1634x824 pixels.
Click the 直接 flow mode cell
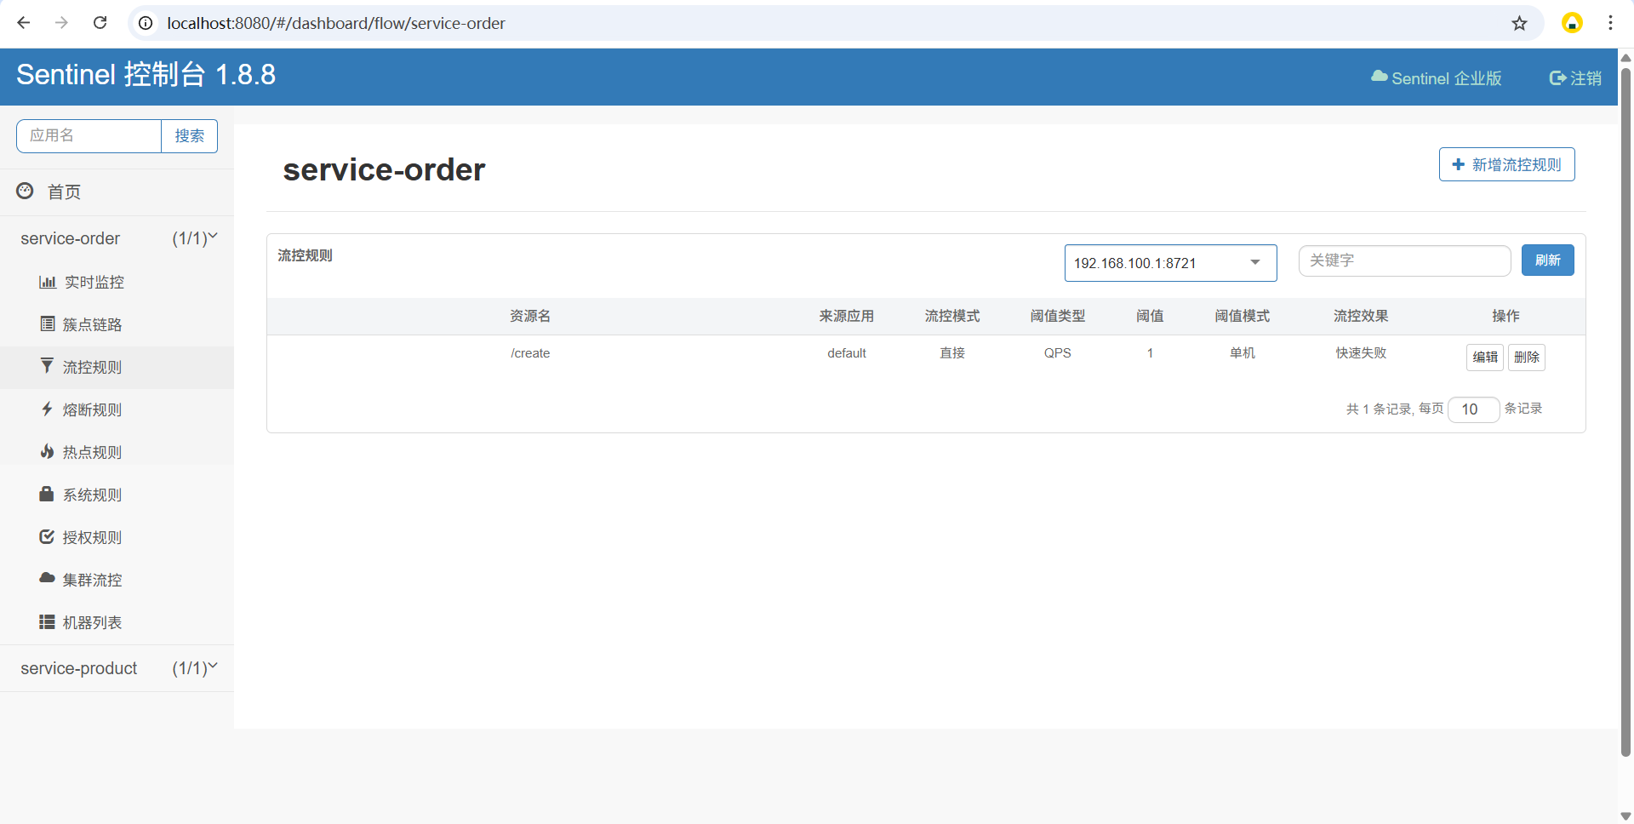pos(952,353)
